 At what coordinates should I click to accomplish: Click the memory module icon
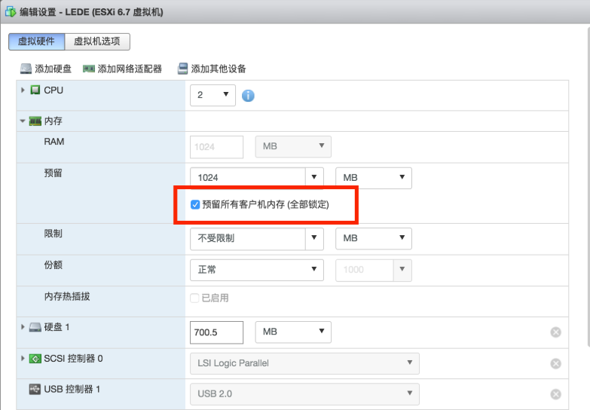(x=35, y=121)
